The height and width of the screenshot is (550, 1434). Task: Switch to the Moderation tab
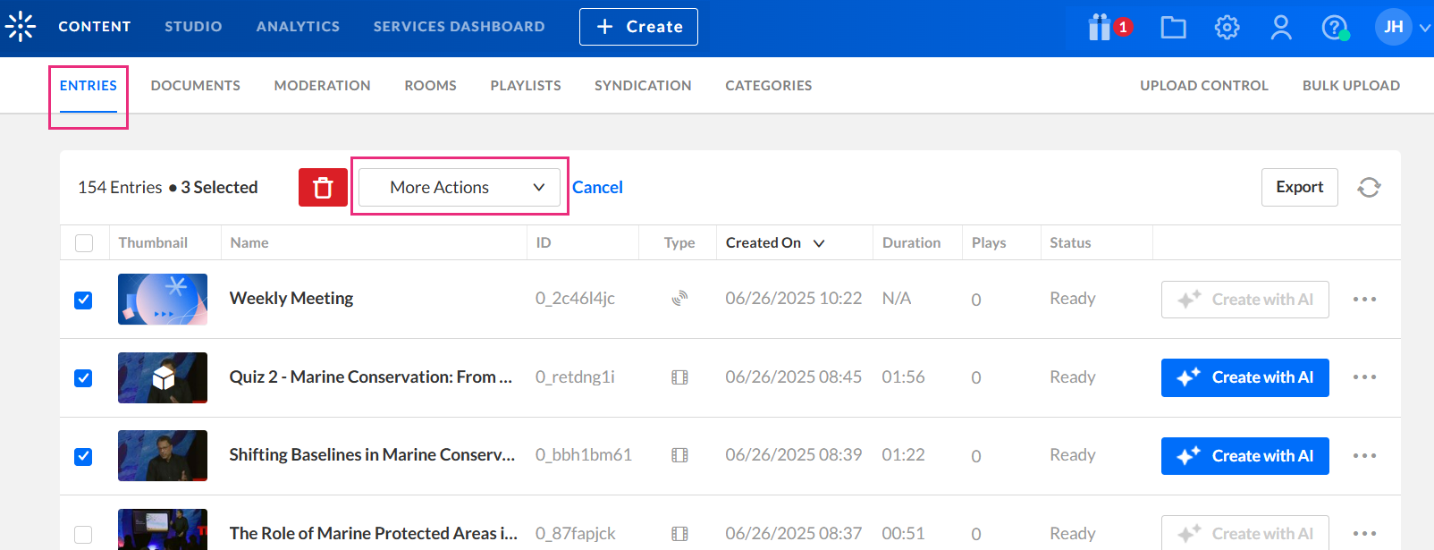pos(322,86)
